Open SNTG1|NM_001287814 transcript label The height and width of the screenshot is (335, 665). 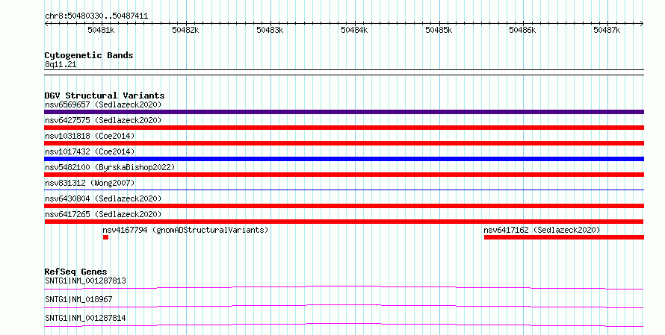[85, 318]
